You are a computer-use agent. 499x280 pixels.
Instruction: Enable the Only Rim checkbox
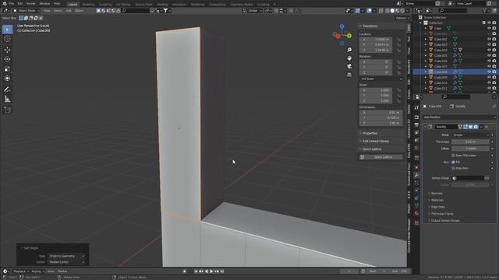(x=453, y=169)
